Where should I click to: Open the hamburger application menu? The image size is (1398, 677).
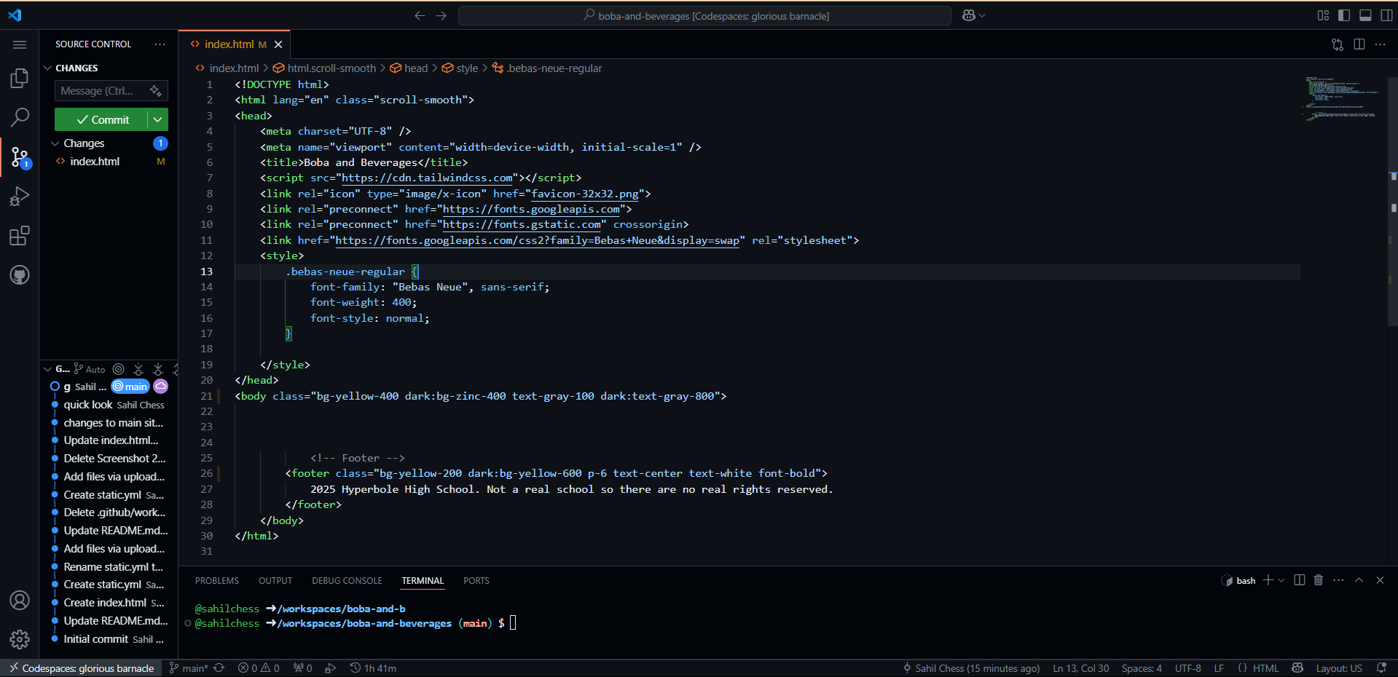tap(20, 44)
